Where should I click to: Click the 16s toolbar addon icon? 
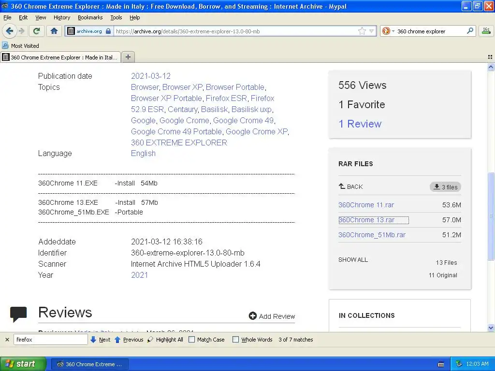486,30
